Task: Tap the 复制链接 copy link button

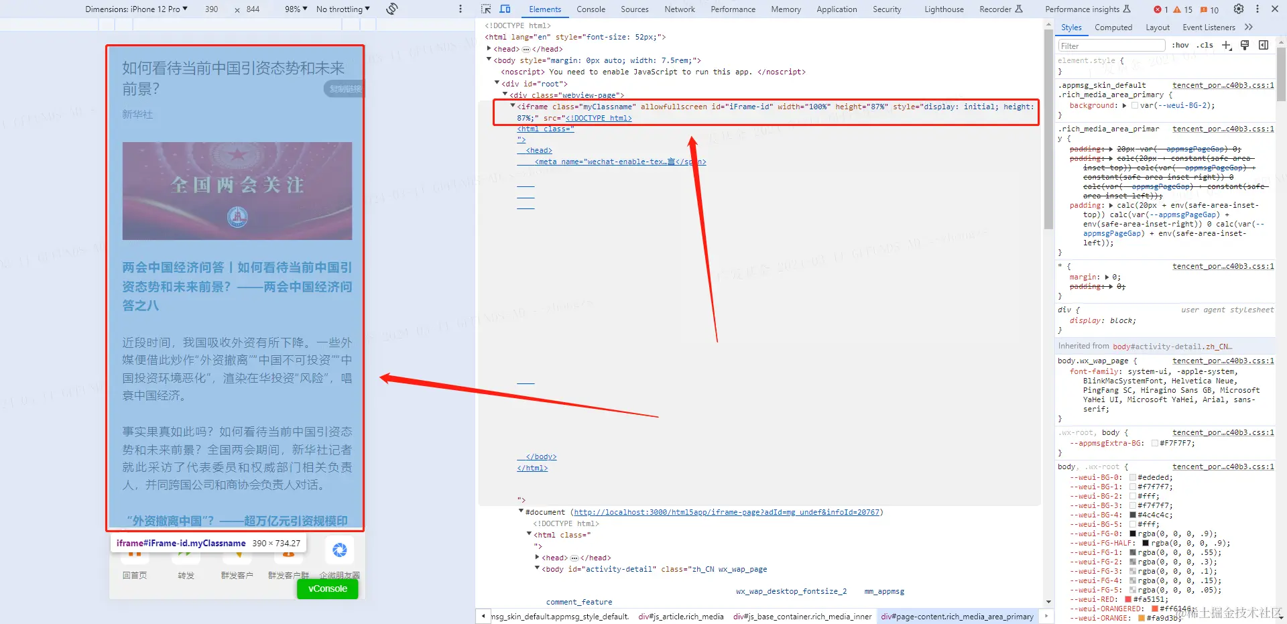Action: coord(345,88)
